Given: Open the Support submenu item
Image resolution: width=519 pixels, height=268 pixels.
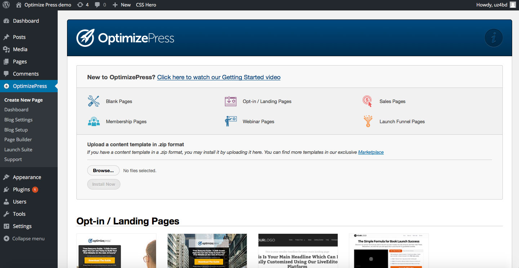Looking at the screenshot, I should 13,159.
